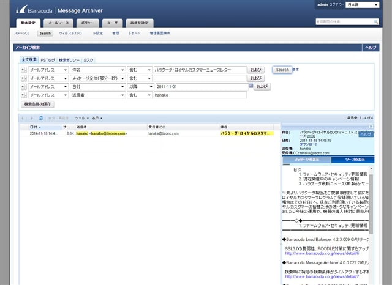Remove the メッセージ全体 criteria row with minus
The image size is (392, 285).
click(x=25, y=78)
